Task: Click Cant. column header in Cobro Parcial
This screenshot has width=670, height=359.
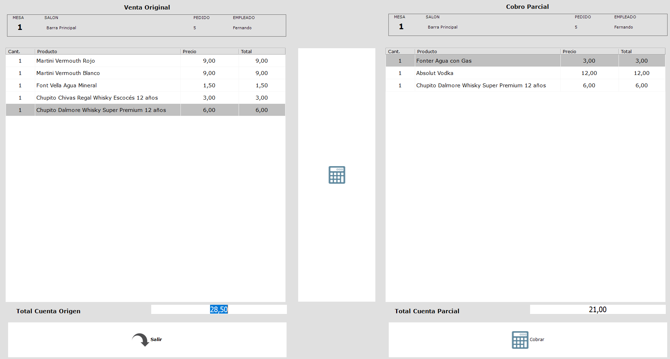Action: (x=400, y=51)
